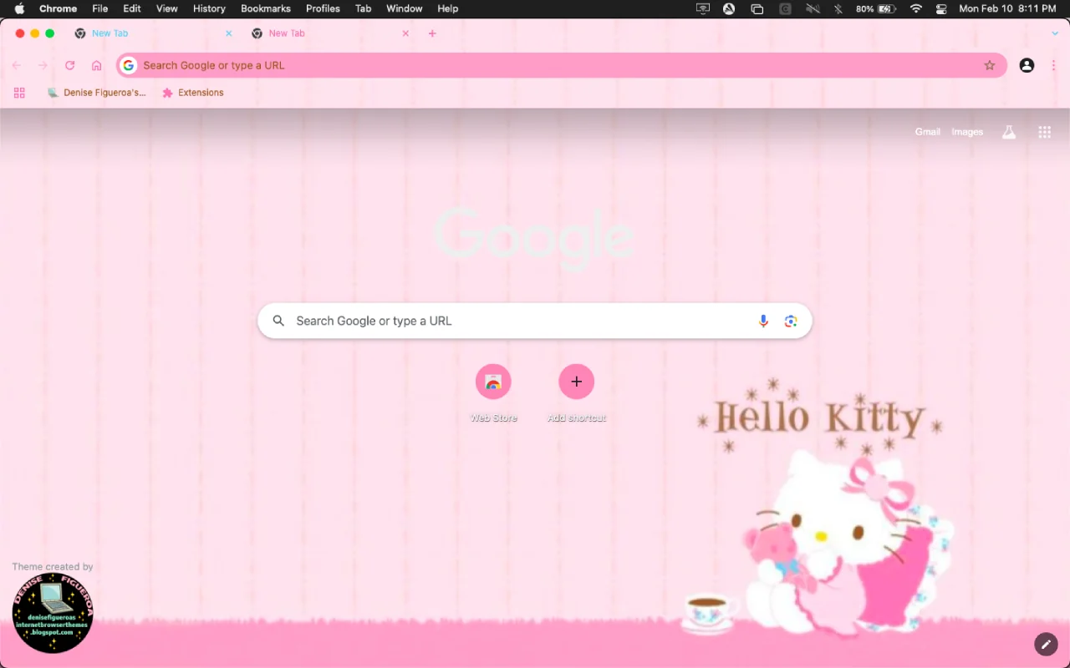Open the Bookmarks menu

(266, 8)
